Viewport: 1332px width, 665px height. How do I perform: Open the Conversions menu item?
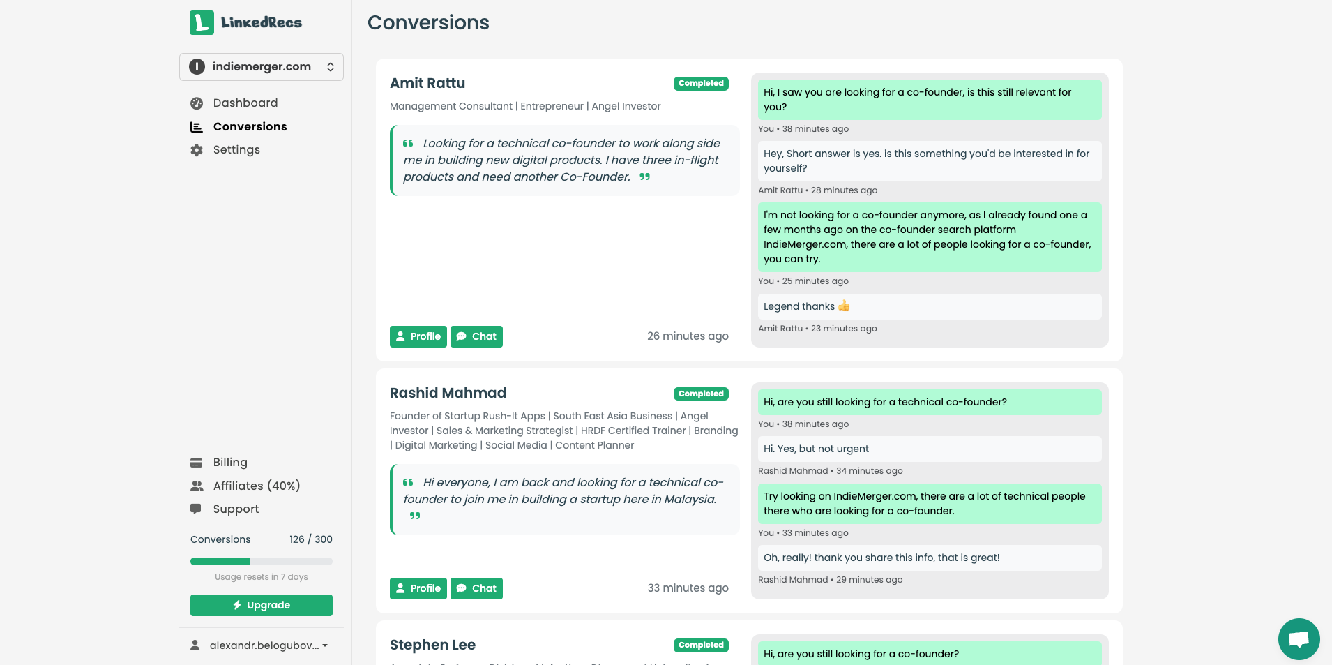(x=250, y=126)
